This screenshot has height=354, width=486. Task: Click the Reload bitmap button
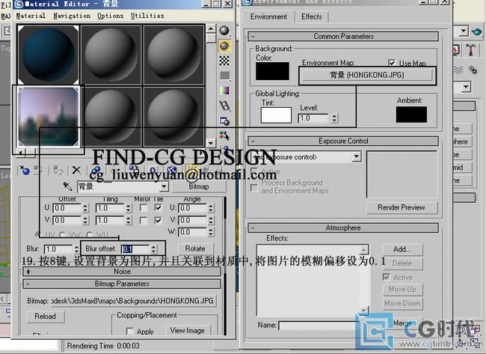click(x=46, y=317)
